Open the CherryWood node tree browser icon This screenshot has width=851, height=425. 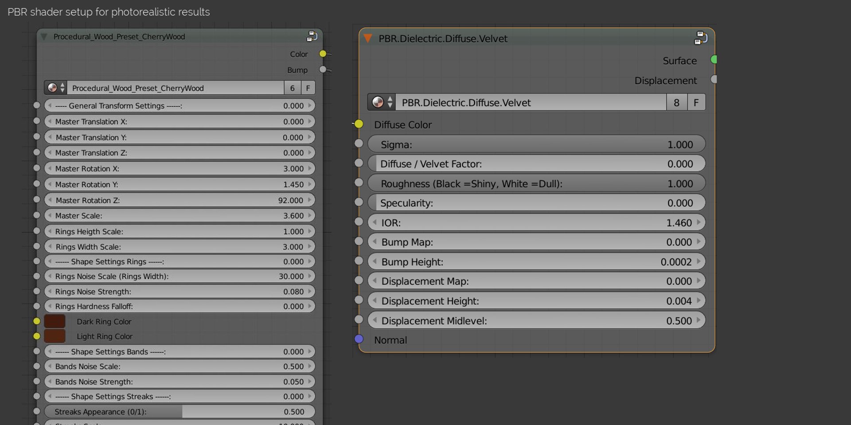tap(56, 88)
